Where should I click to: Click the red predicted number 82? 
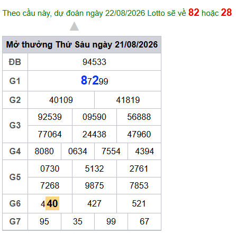194,13
